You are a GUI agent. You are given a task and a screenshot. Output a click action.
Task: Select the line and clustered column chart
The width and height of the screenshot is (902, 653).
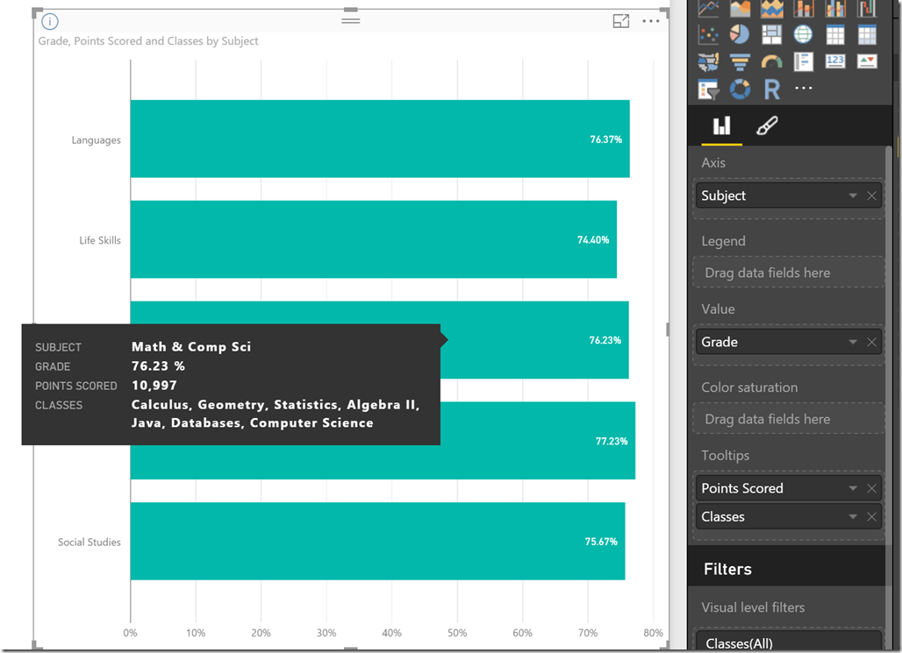coord(834,8)
